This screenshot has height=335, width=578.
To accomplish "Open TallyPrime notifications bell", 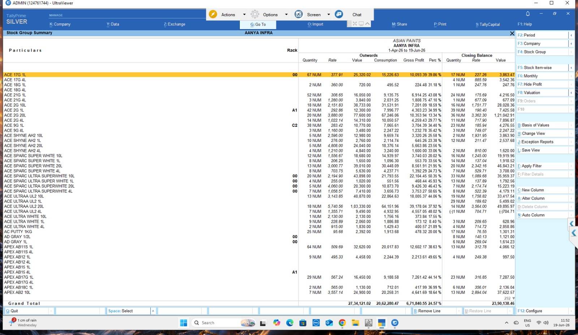I will coord(528,14).
